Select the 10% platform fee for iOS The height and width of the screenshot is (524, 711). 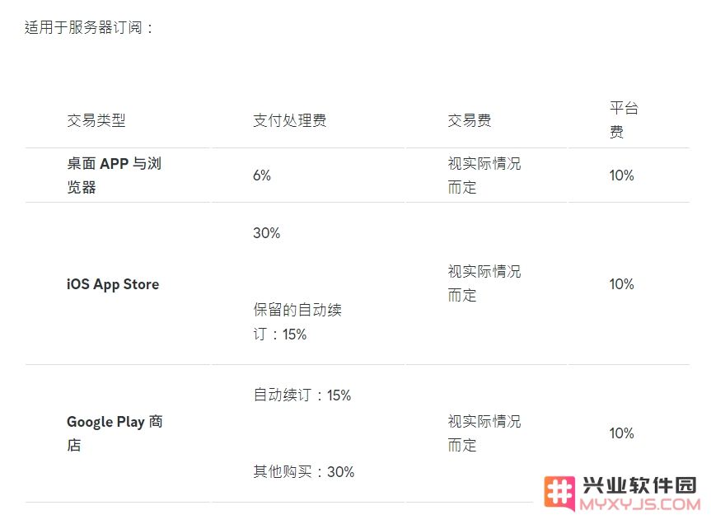point(621,284)
